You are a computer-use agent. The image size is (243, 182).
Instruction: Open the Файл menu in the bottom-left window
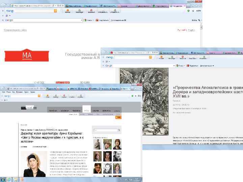tap(3, 92)
